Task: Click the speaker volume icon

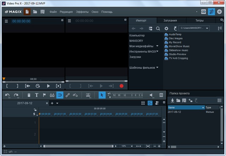Action: (151, 95)
